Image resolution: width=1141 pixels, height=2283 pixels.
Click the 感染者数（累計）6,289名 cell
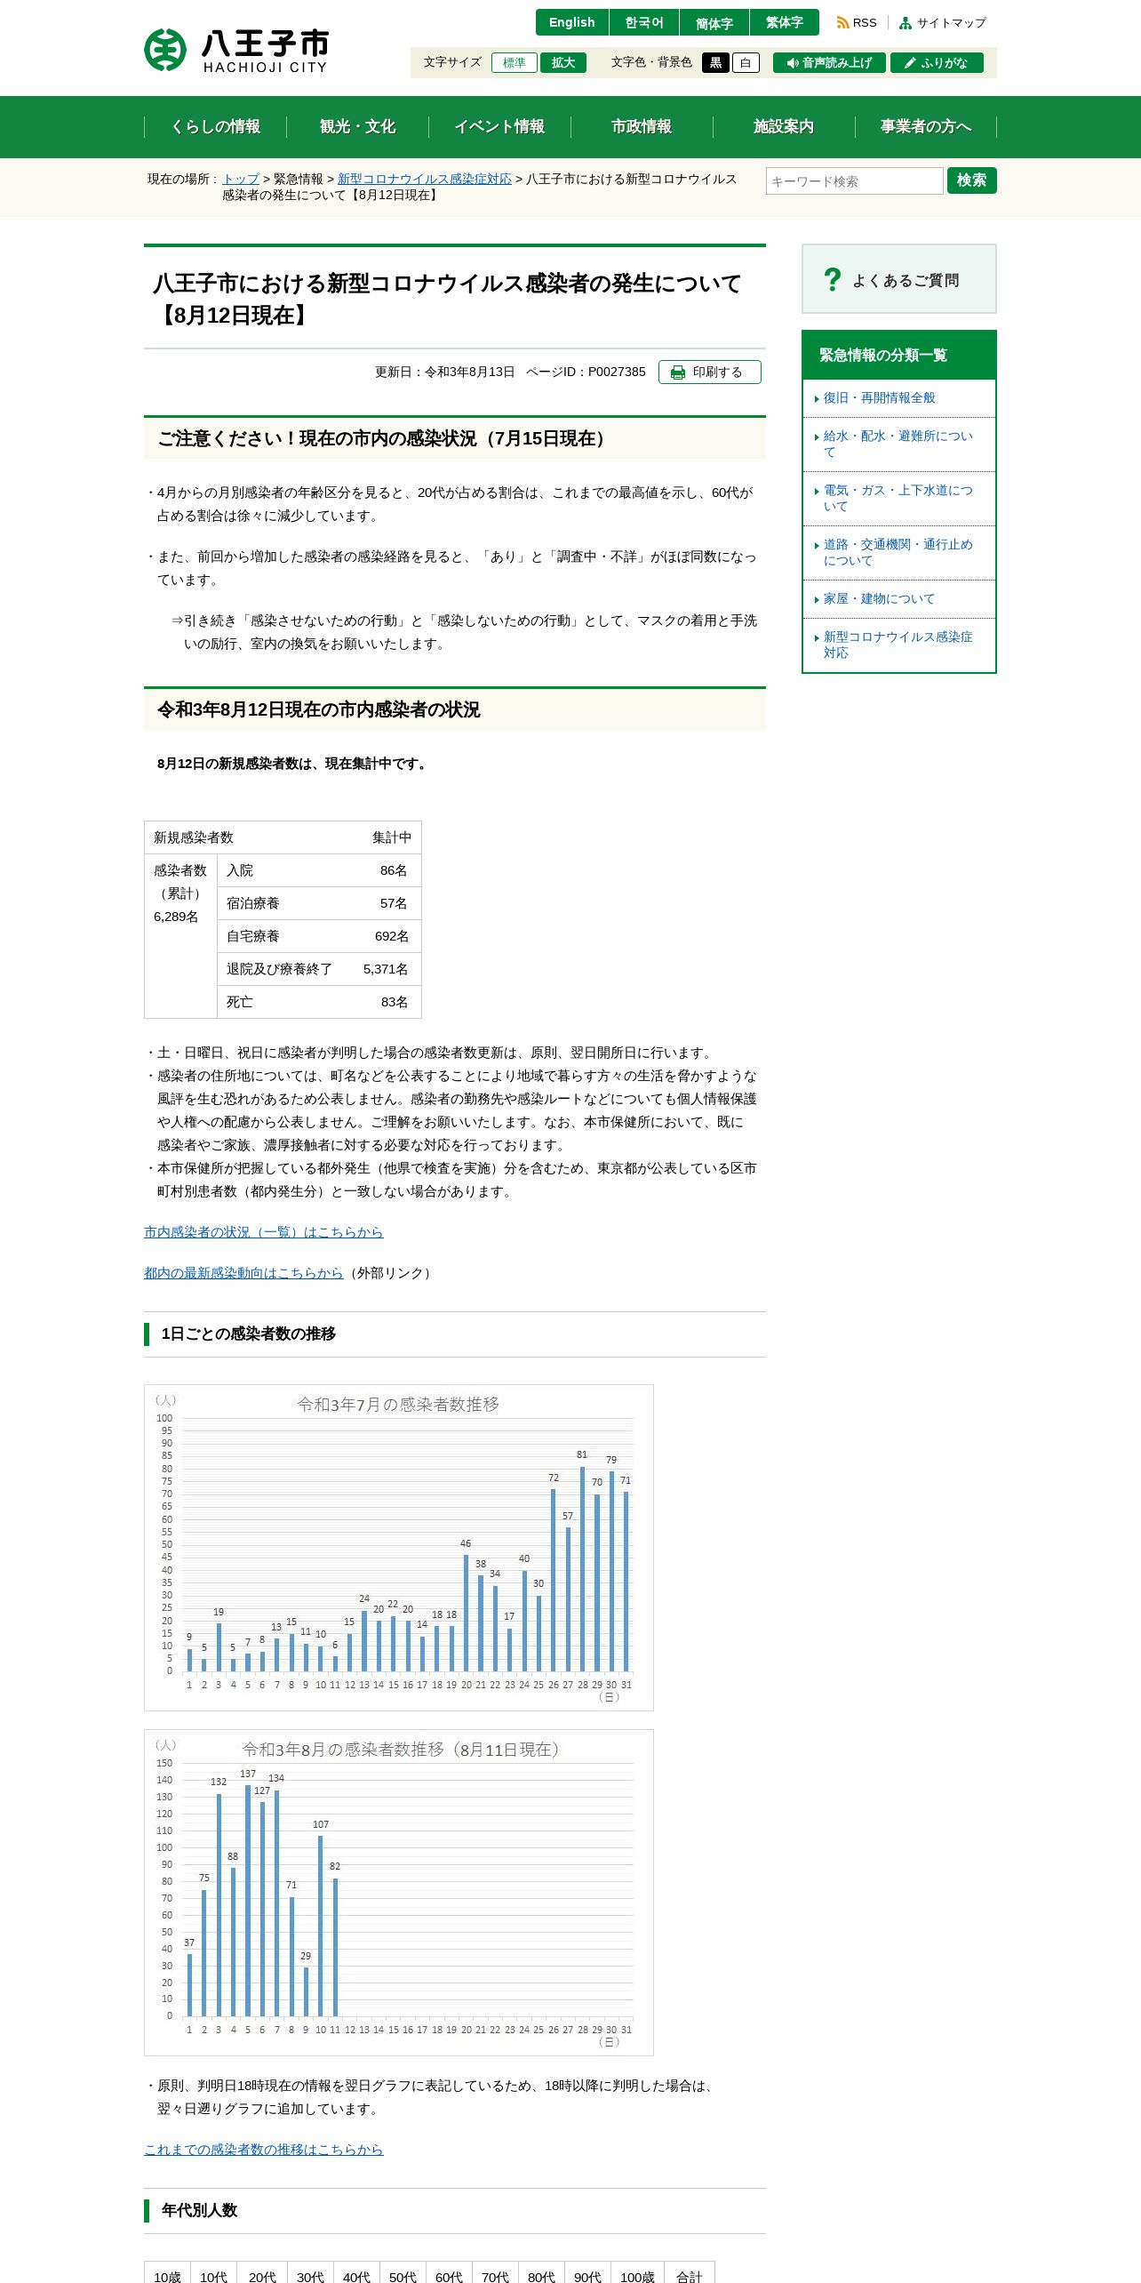181,936
